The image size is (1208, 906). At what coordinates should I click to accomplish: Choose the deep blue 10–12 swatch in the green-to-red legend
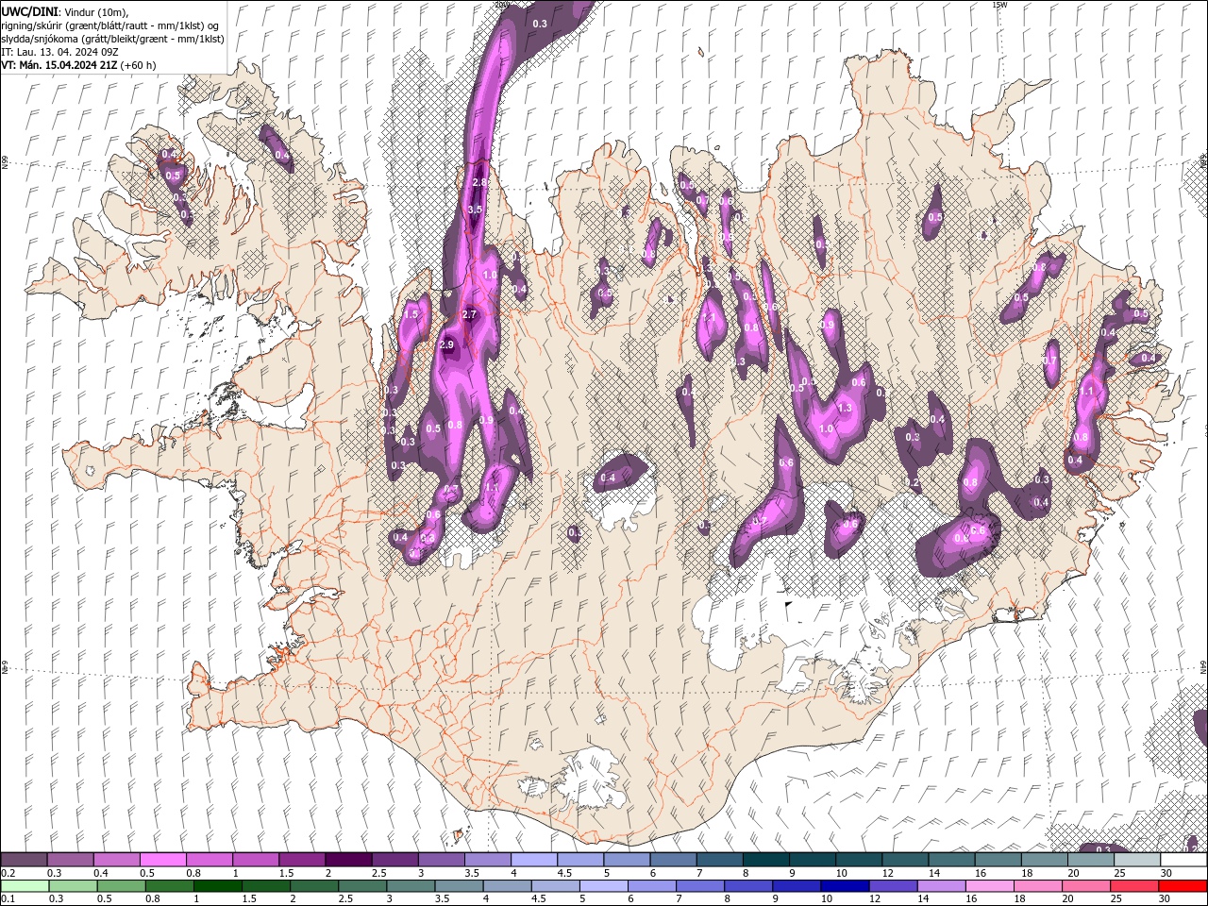click(x=845, y=886)
